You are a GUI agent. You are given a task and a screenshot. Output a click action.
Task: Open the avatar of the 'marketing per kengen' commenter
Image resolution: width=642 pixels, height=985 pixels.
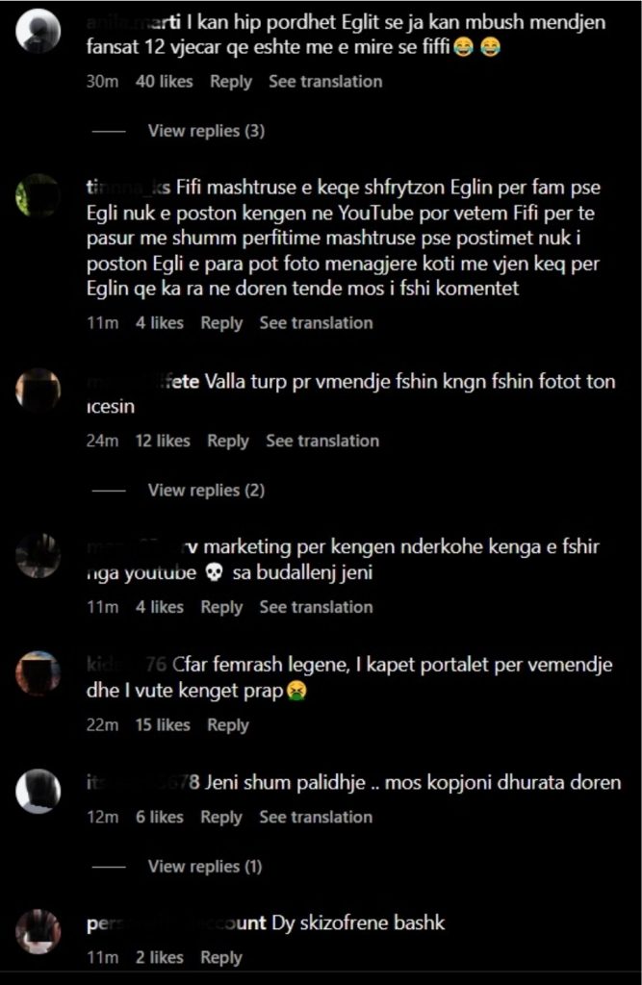click(38, 555)
